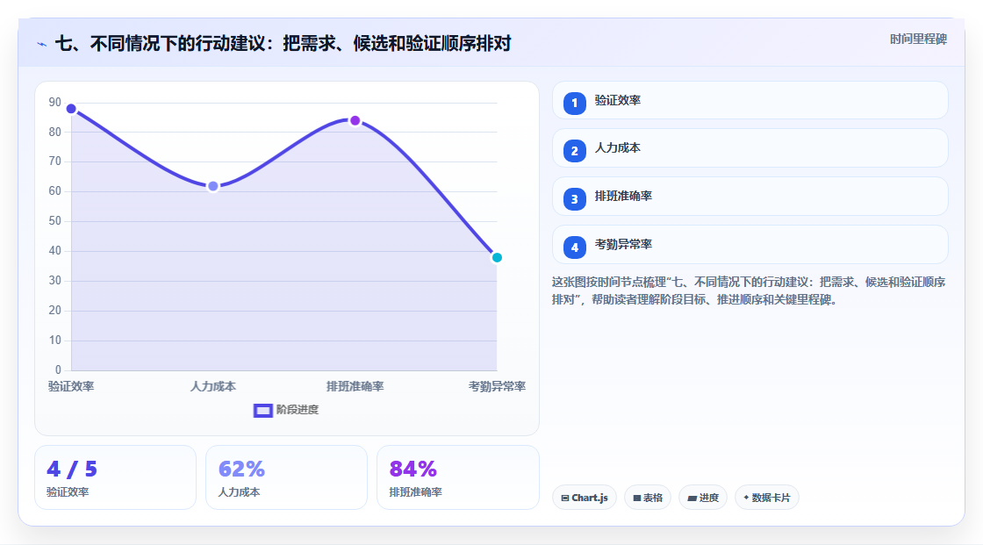Click the Chart.js tag chip

[585, 498]
